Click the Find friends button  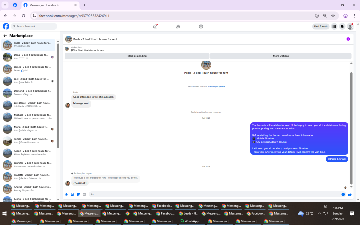coord(321,26)
